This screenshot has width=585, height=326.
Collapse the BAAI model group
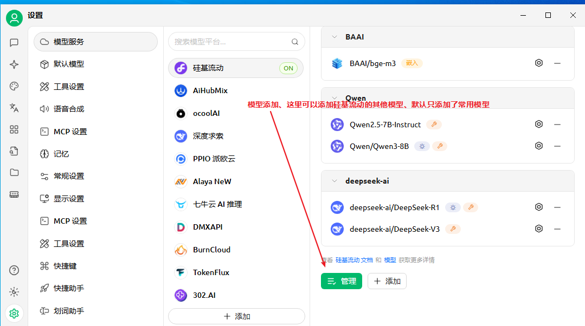[x=335, y=37]
